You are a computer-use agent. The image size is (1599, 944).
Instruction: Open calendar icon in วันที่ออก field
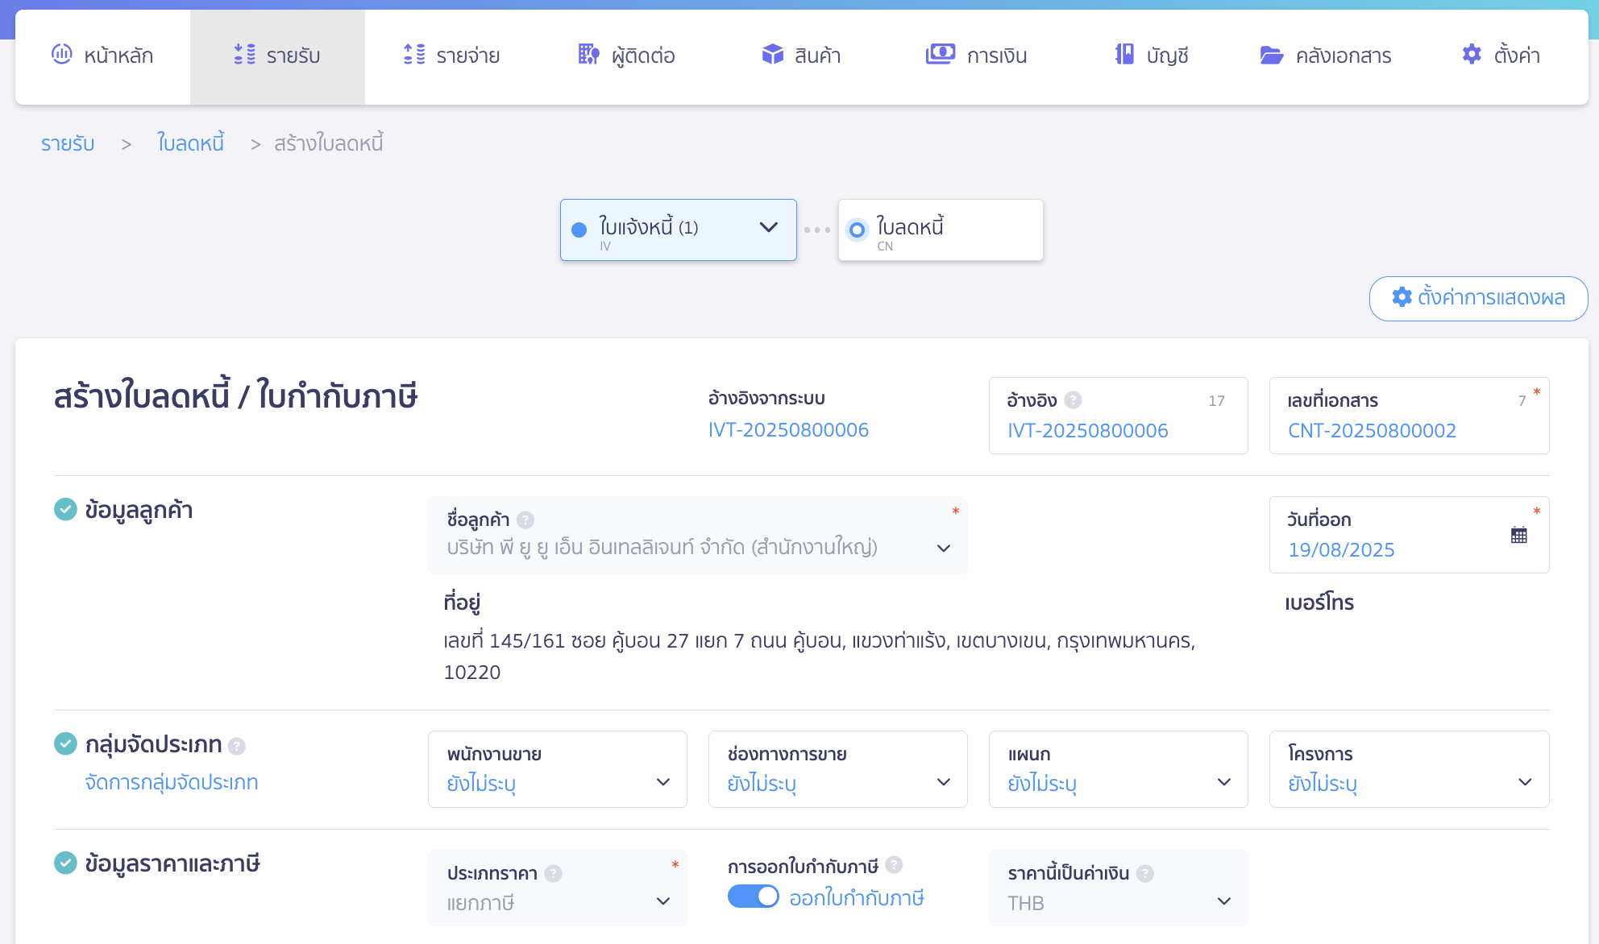1518,535
